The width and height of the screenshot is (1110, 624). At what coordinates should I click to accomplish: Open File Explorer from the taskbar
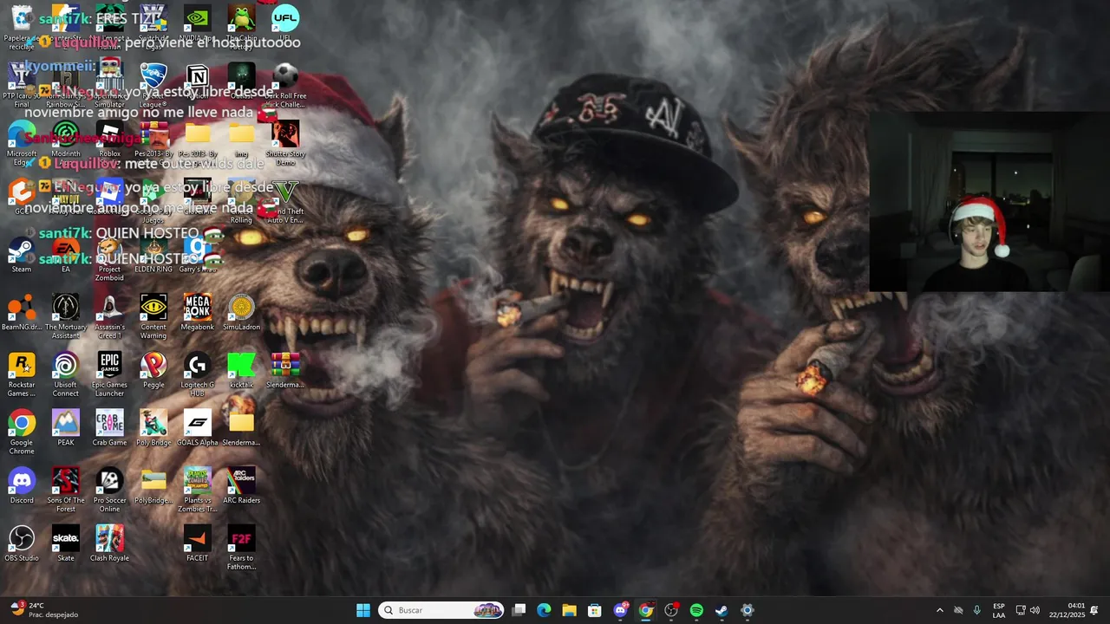(x=569, y=610)
